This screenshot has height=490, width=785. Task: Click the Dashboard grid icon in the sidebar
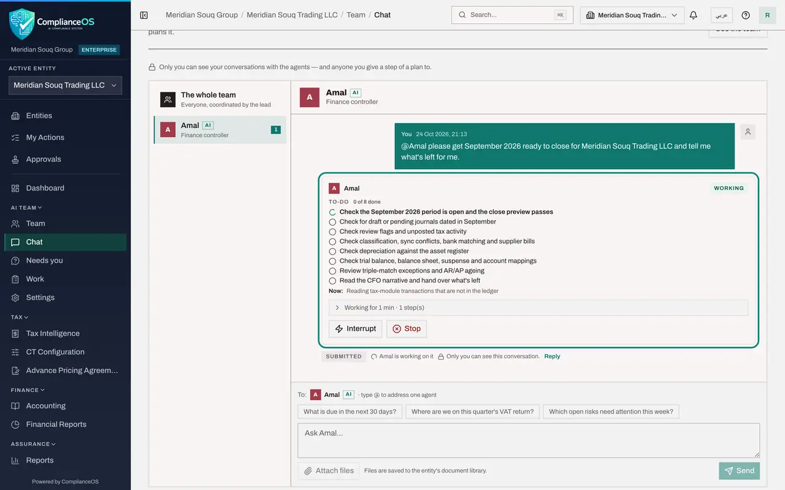coord(15,188)
